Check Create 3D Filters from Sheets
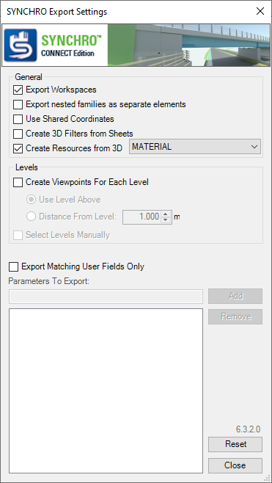The height and width of the screenshot is (483, 272). point(18,134)
